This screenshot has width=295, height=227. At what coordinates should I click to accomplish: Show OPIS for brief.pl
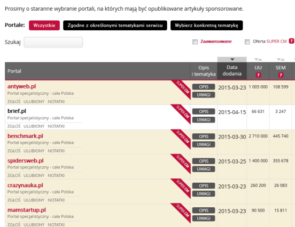point(204,111)
